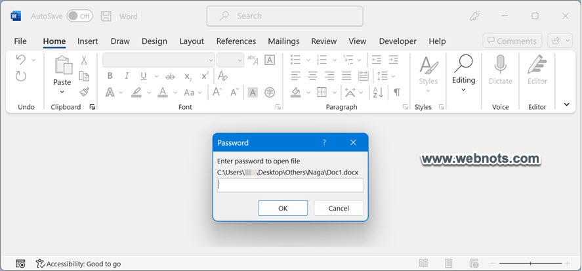The height and width of the screenshot is (271, 582).
Task: Click the Undo arrow icon
Action: click(x=21, y=60)
